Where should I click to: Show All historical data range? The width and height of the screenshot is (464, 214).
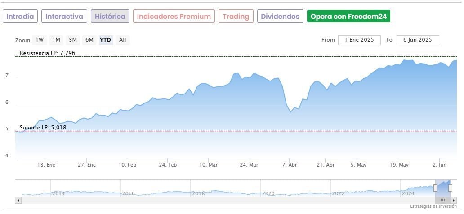click(x=122, y=40)
